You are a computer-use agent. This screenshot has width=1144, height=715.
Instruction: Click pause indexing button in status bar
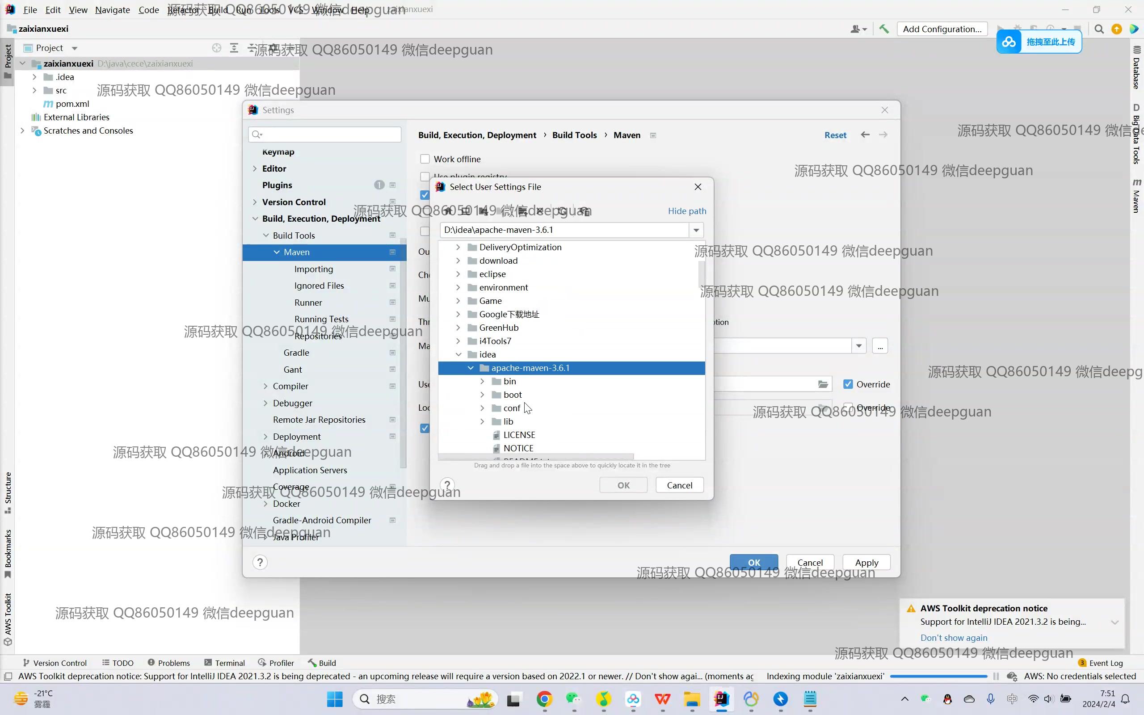996,676
